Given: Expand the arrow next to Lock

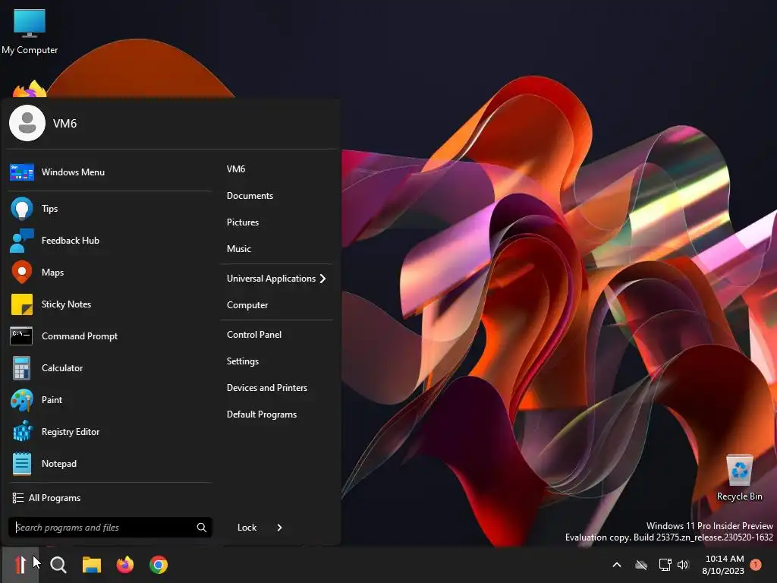Looking at the screenshot, I should click(x=279, y=528).
